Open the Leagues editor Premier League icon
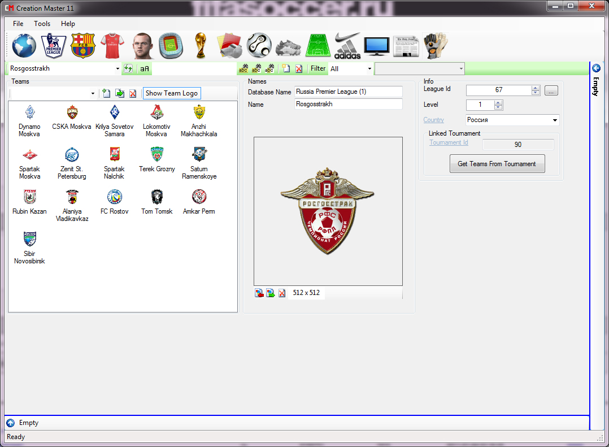 click(54, 46)
